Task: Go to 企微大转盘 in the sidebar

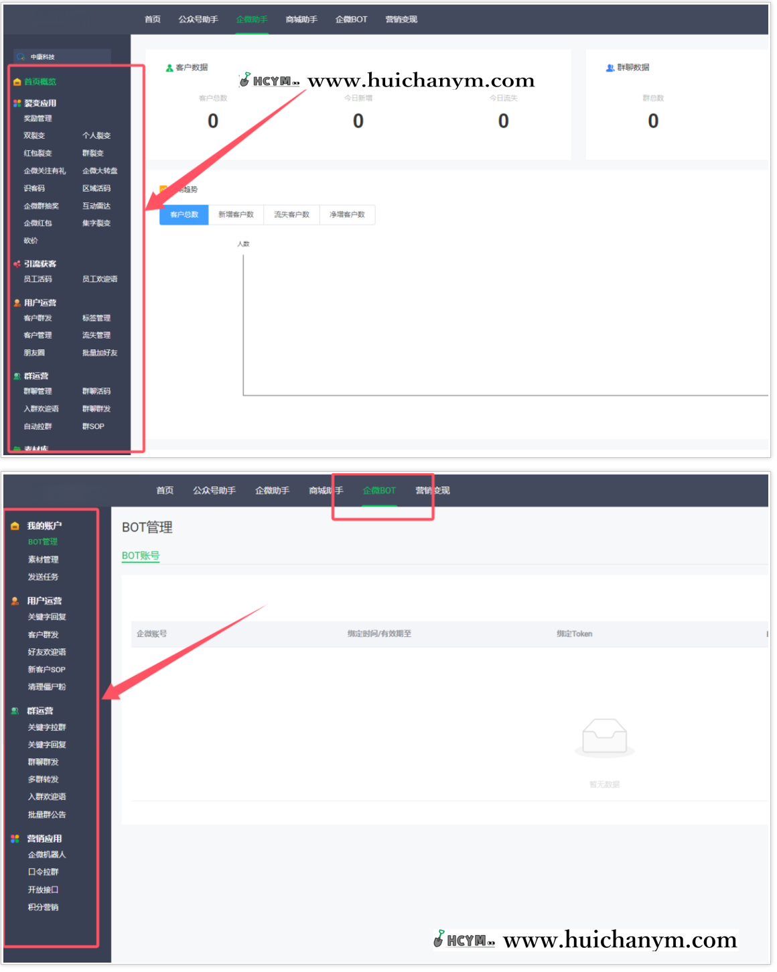Action: (x=100, y=171)
